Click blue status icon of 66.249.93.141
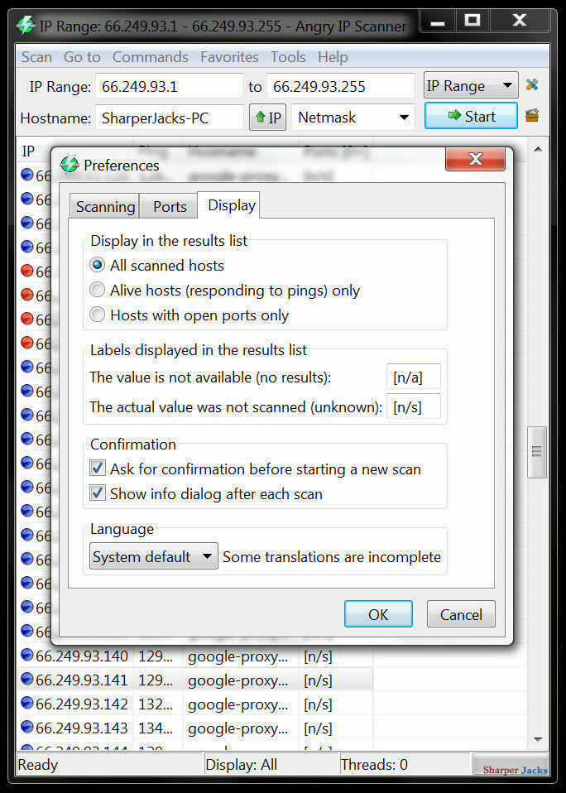Image resolution: width=566 pixels, height=793 pixels. (26, 680)
